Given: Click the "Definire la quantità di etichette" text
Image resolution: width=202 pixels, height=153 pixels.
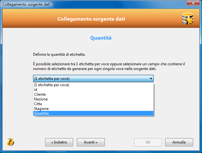Looking at the screenshot, I should point(59,54).
